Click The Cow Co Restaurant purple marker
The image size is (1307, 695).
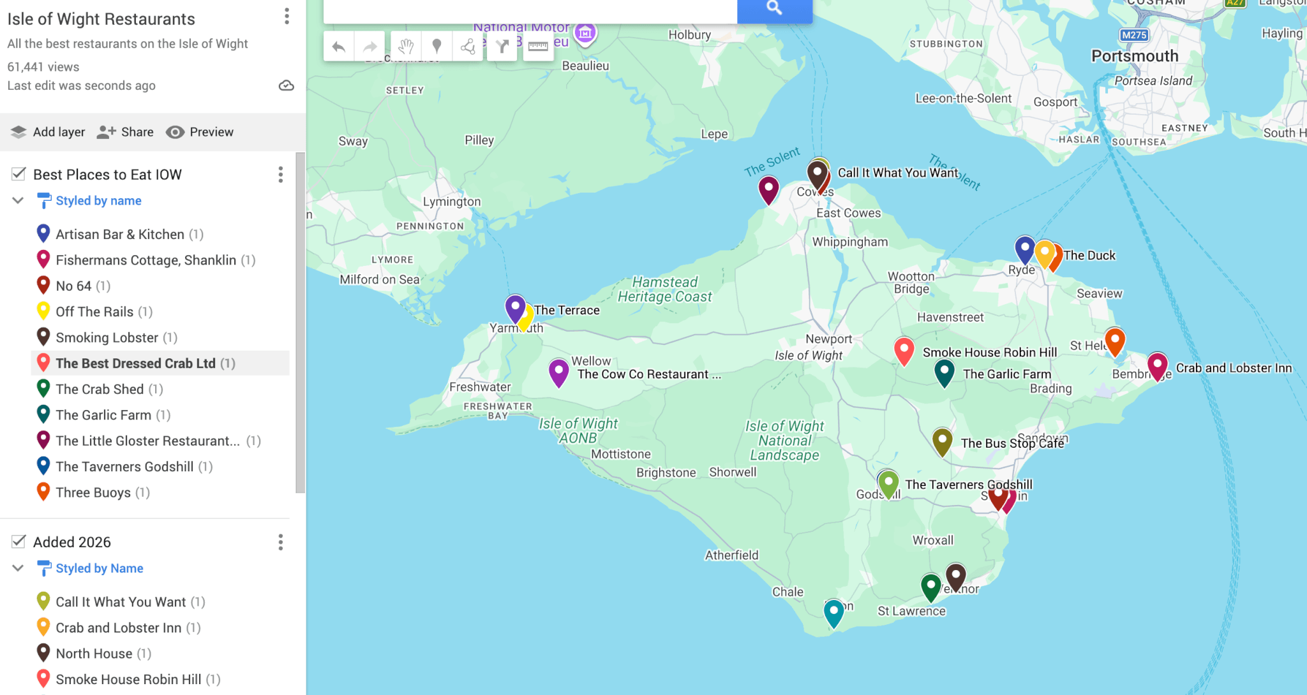(558, 372)
